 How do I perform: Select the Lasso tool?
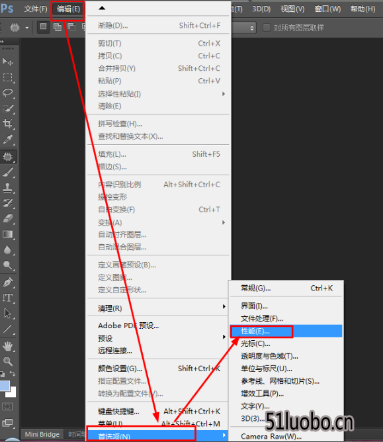point(8,93)
